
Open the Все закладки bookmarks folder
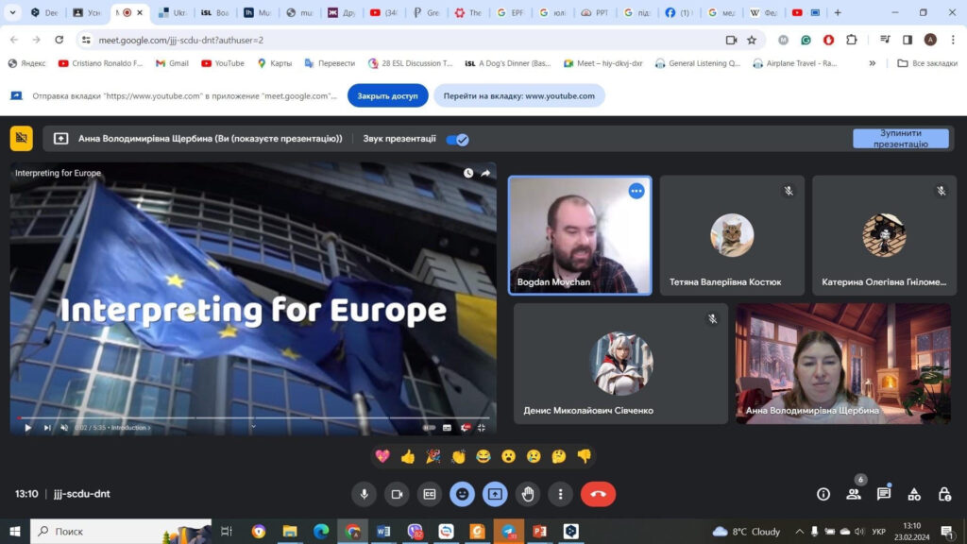click(926, 63)
